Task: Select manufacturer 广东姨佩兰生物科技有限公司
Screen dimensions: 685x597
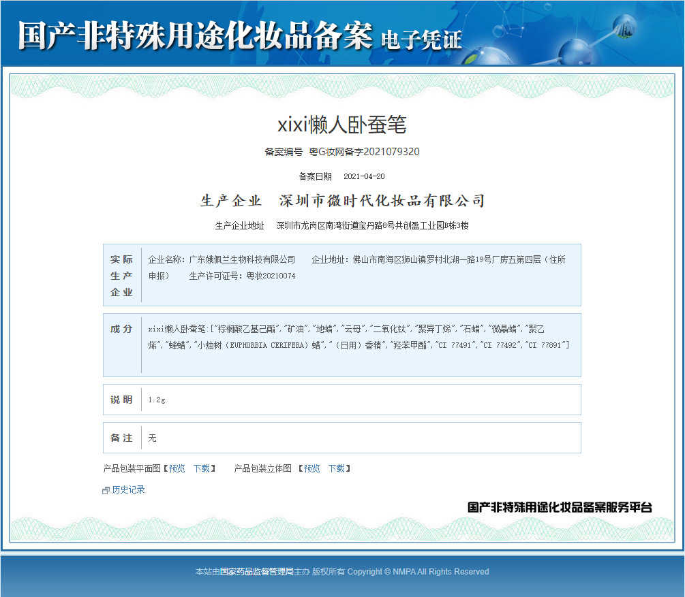Action: 242,259
